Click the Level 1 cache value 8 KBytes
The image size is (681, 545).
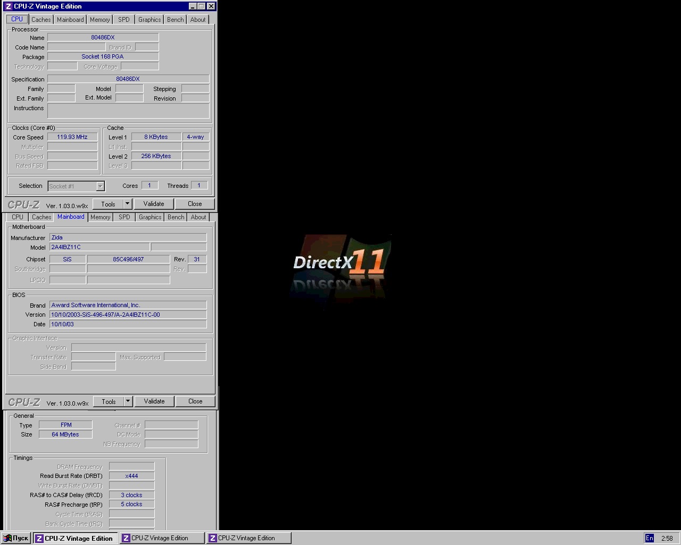(x=156, y=137)
